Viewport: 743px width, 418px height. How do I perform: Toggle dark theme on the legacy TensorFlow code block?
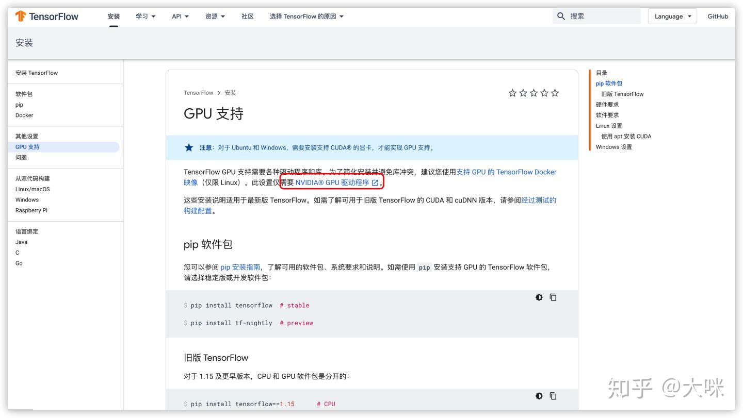pos(539,396)
